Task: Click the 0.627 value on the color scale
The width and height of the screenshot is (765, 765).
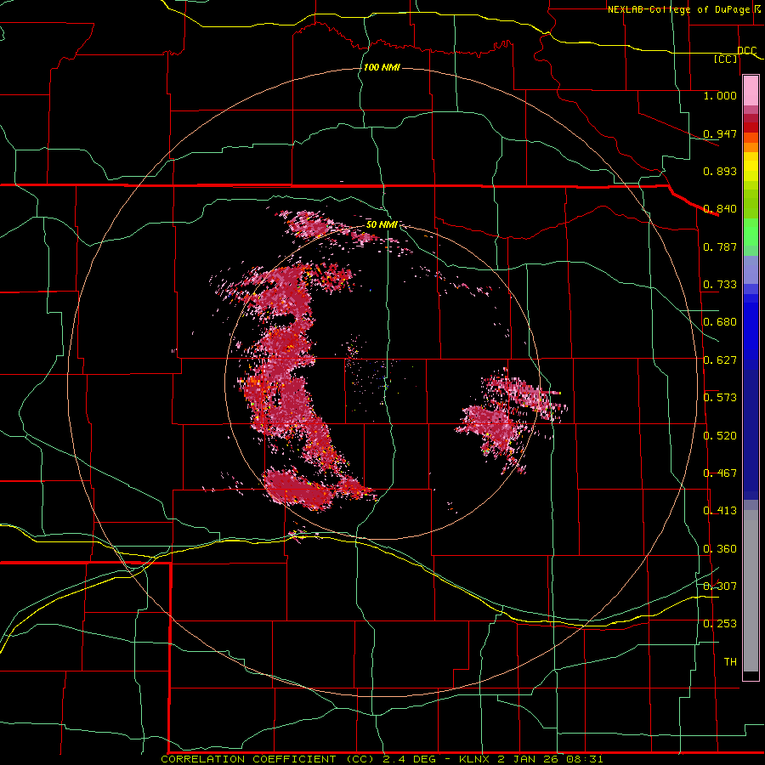Action: pos(720,360)
